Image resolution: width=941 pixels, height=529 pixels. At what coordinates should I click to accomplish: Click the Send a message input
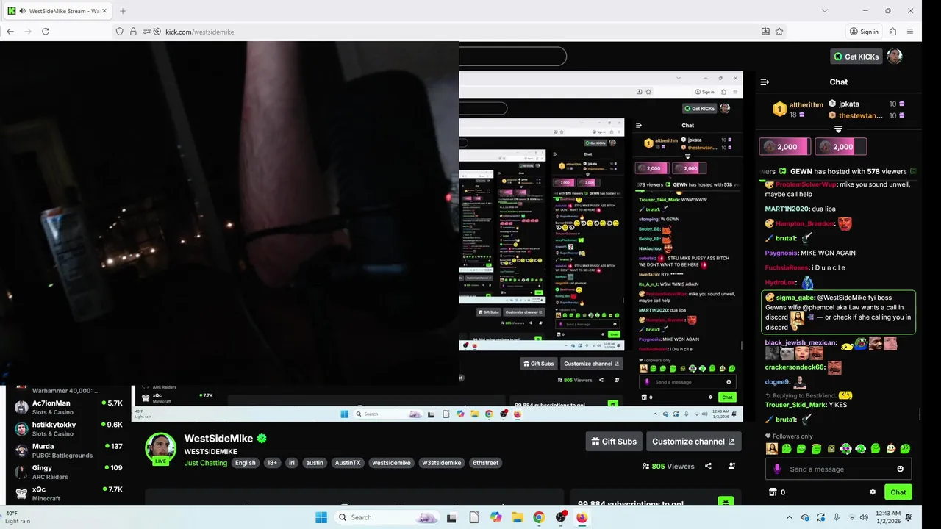[x=838, y=469]
